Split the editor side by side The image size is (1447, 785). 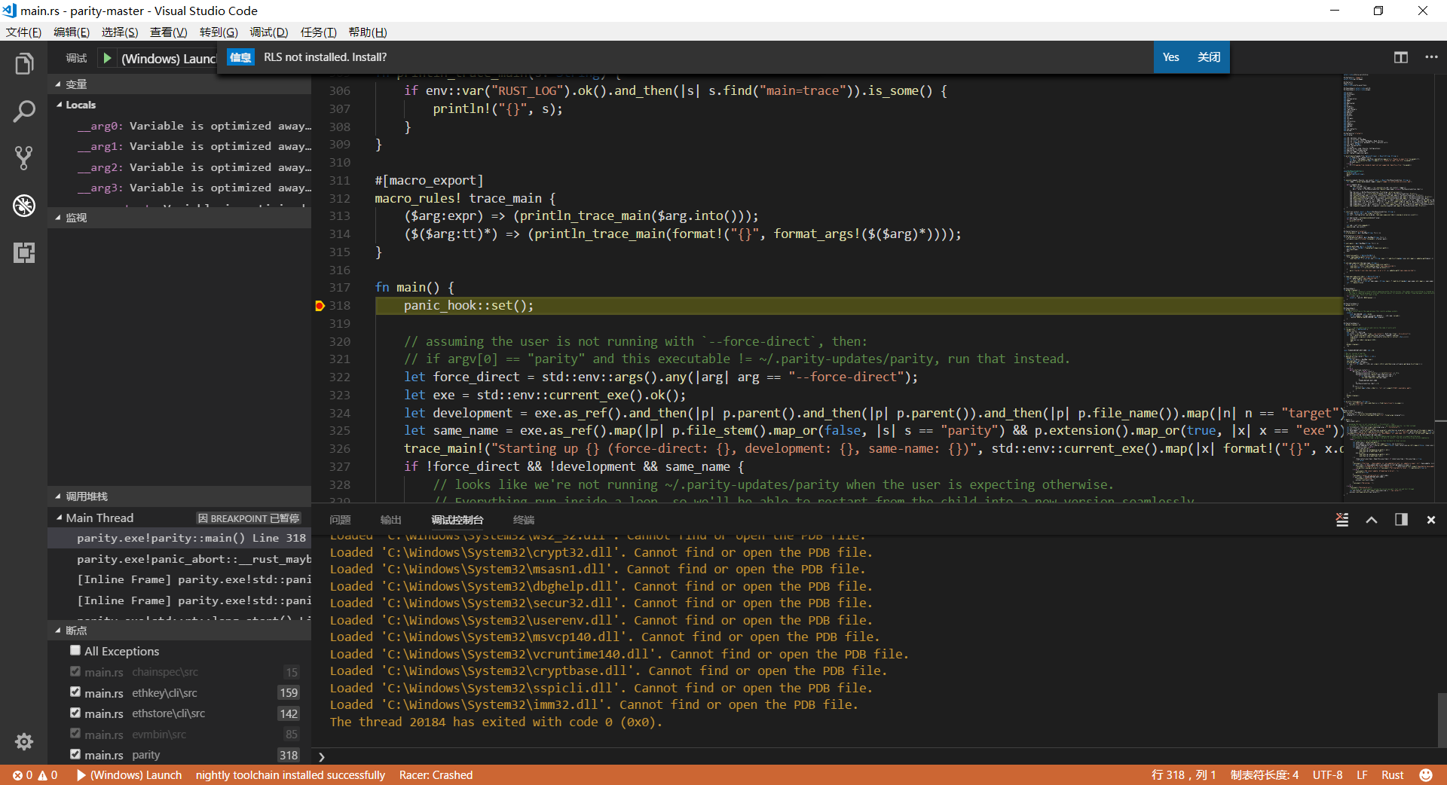1401,57
